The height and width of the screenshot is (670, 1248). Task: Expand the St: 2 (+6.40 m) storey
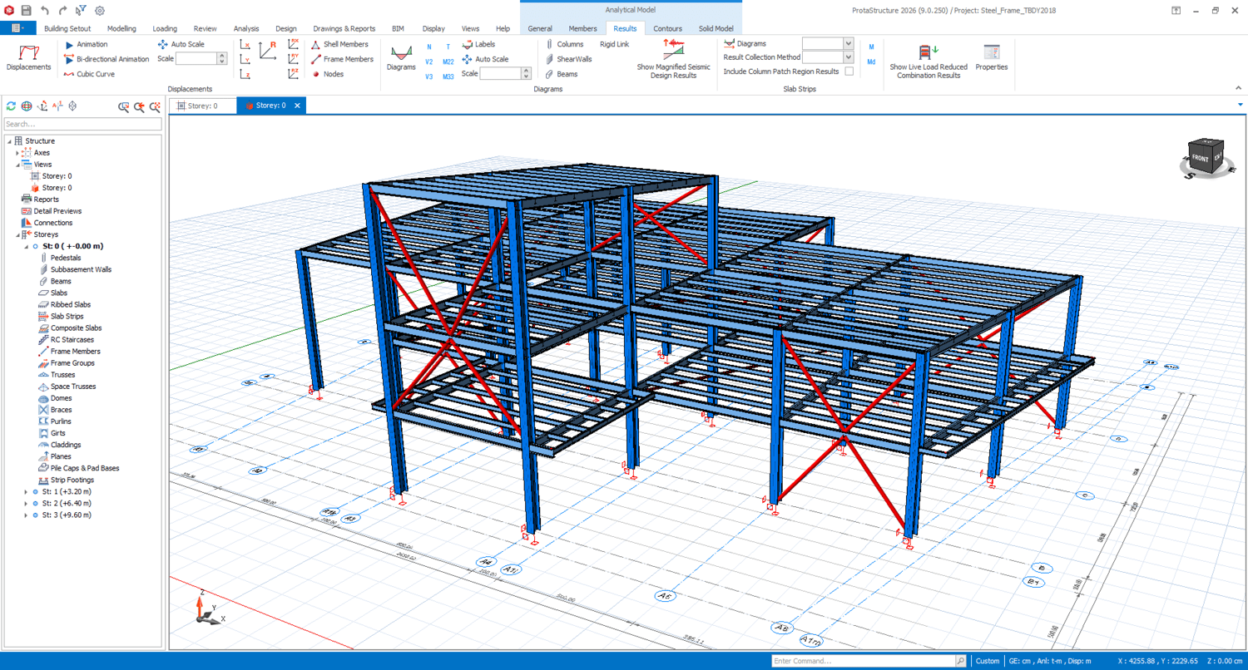click(x=26, y=504)
